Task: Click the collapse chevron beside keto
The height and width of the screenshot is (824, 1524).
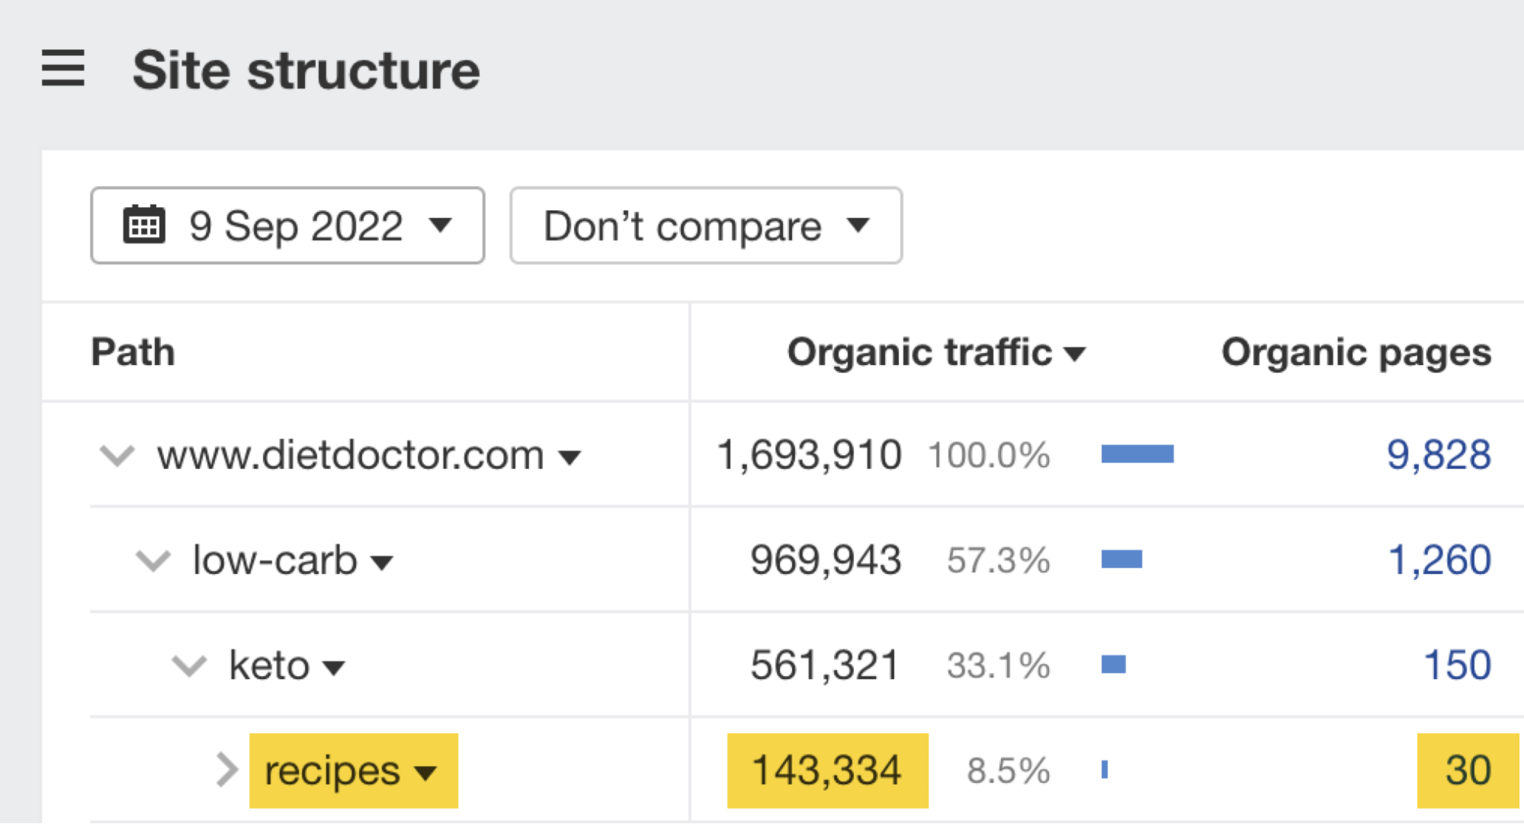Action: pyautogui.click(x=188, y=665)
